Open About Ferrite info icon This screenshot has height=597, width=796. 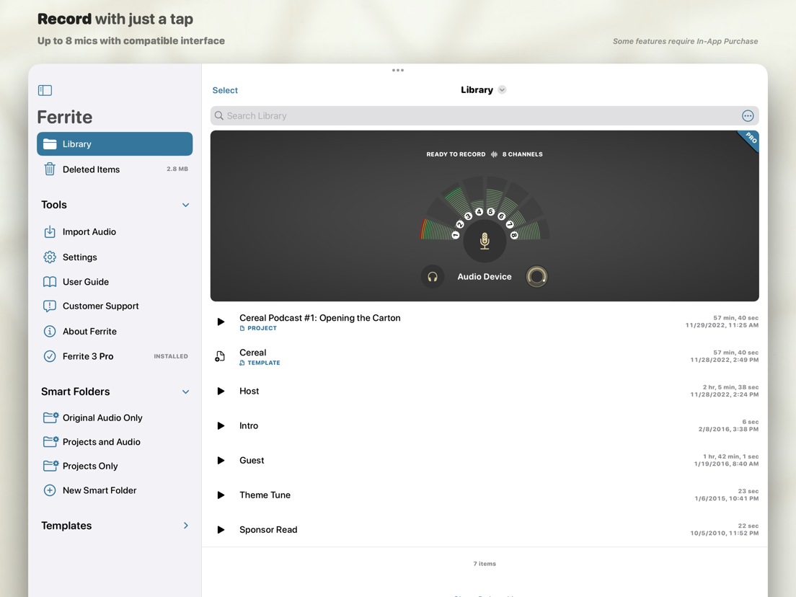(50, 332)
